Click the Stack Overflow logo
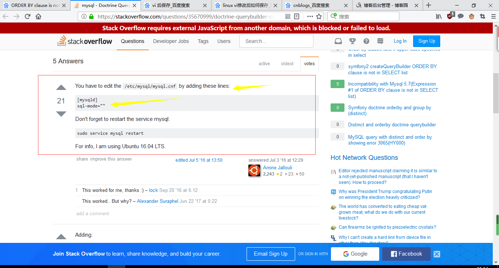 (x=85, y=41)
